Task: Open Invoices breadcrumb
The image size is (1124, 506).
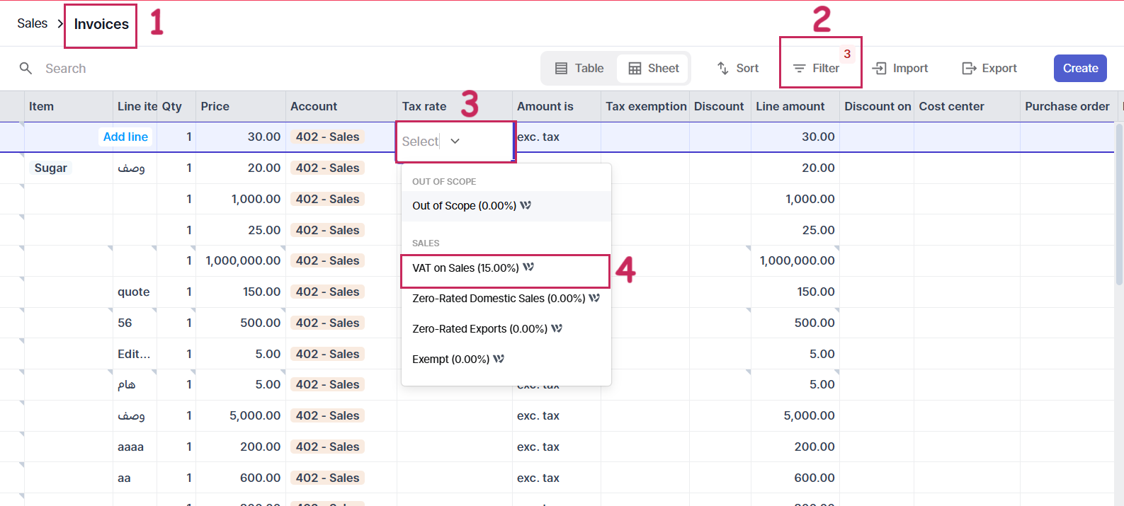Action: pos(101,24)
